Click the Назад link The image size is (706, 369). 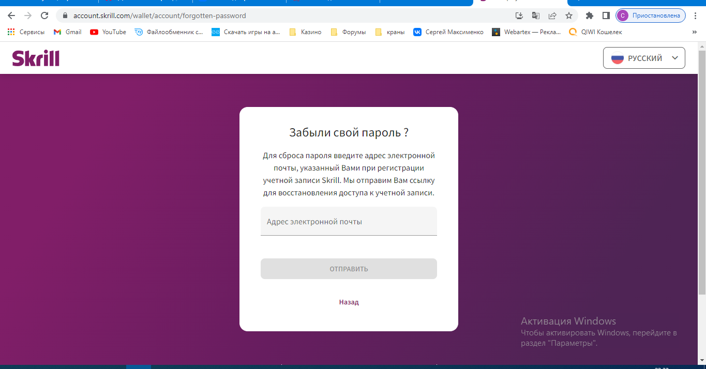[349, 302]
